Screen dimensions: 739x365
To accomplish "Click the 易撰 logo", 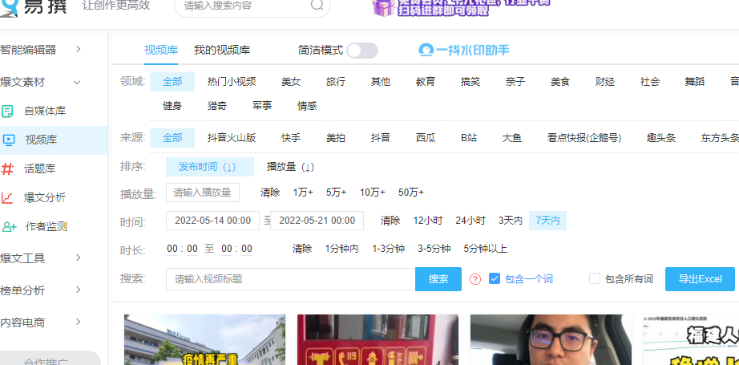I will (x=33, y=7).
